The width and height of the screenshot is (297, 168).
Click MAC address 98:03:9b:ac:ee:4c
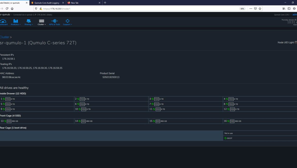tap(11, 77)
